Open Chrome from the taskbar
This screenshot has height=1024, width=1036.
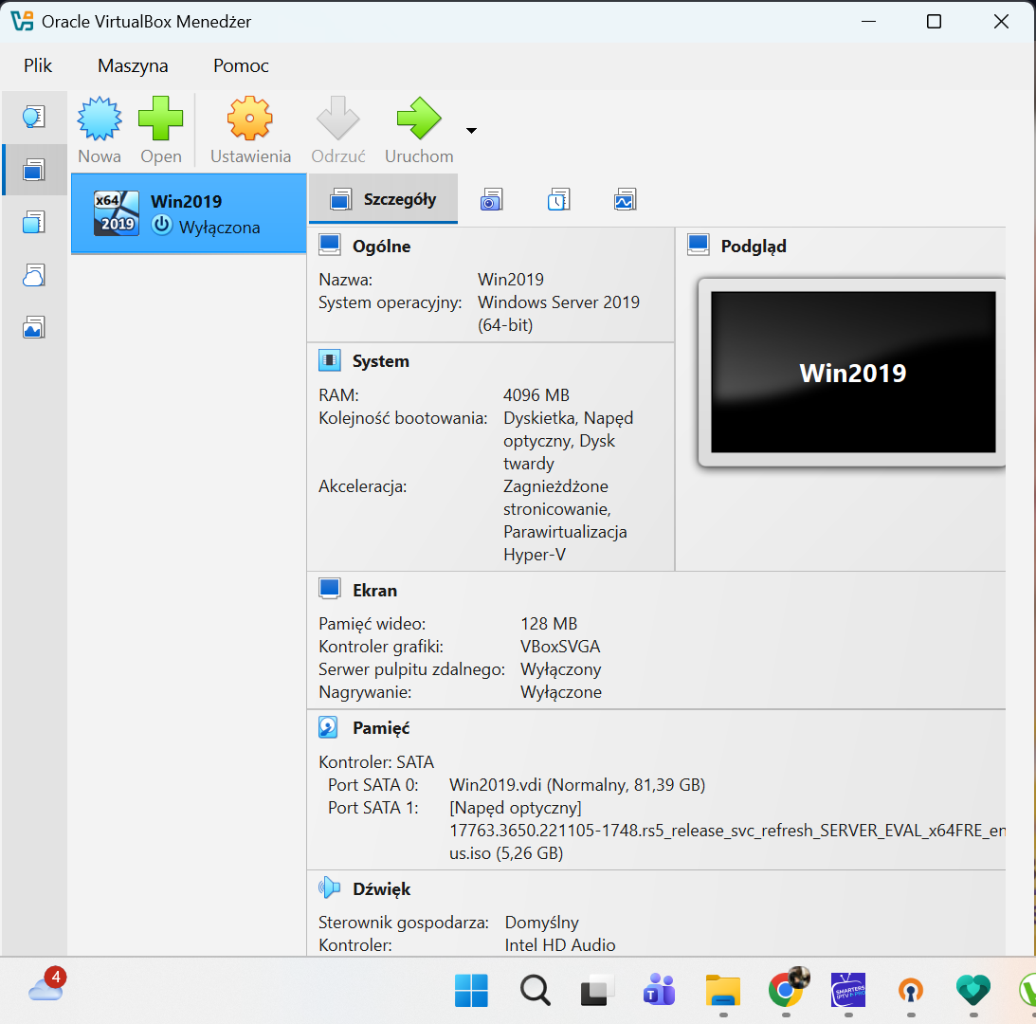coord(786,990)
